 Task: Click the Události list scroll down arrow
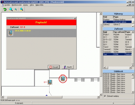133,92
